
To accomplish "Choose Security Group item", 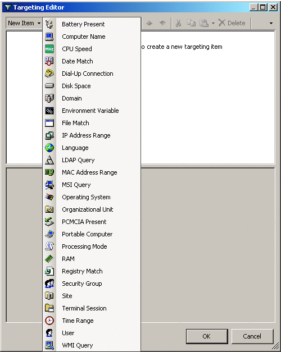I will click(x=92, y=284).
